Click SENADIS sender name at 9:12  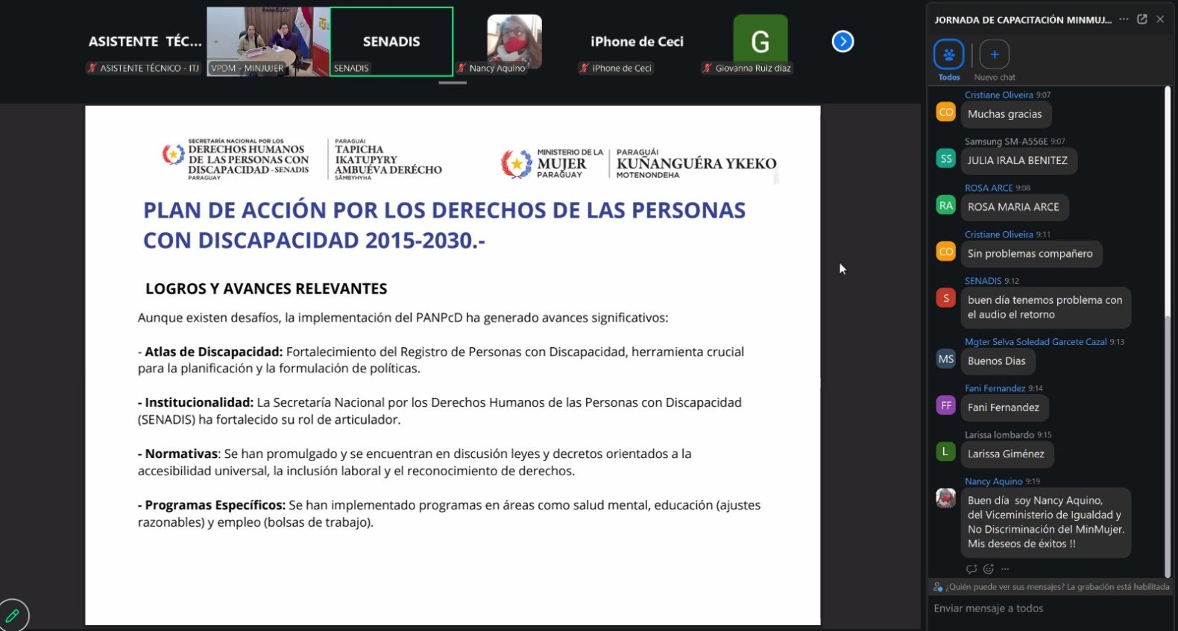click(983, 281)
